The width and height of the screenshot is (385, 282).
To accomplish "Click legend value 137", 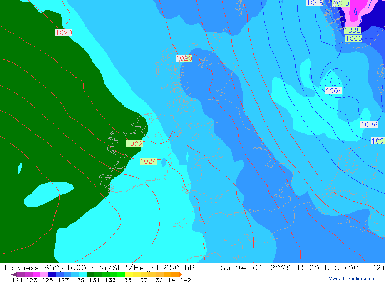I will [x=142, y=280].
